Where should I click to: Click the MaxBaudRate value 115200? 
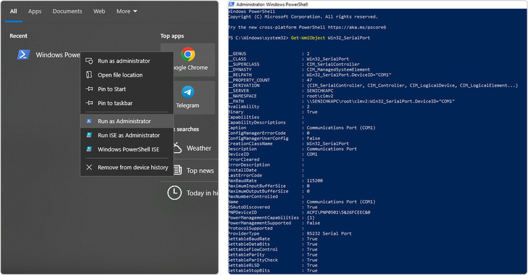315,180
